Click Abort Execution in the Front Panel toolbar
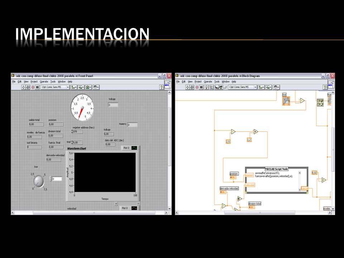Viewport: 344px width, 258px height. (x=33, y=87)
